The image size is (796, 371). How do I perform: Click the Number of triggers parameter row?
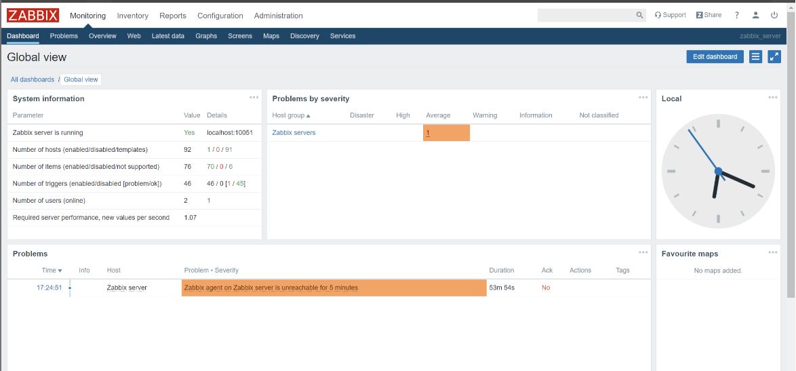[x=134, y=184]
